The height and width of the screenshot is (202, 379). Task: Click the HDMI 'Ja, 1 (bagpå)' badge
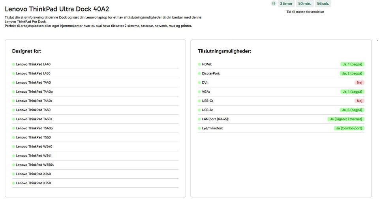click(352, 64)
